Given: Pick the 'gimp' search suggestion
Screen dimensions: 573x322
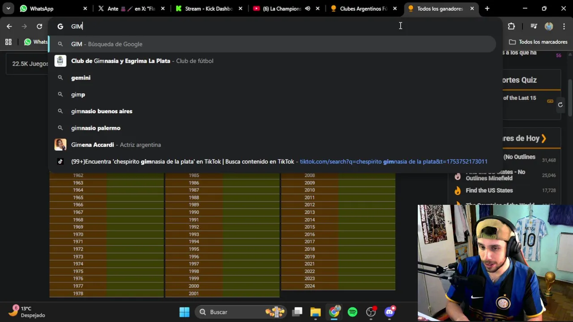Looking at the screenshot, I should coord(272,94).
